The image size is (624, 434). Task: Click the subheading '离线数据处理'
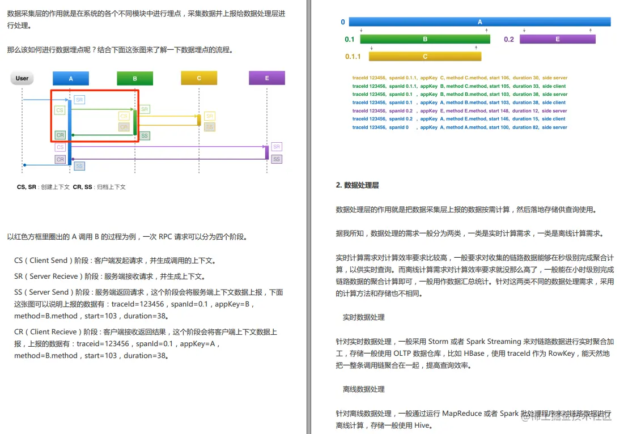tap(364, 389)
